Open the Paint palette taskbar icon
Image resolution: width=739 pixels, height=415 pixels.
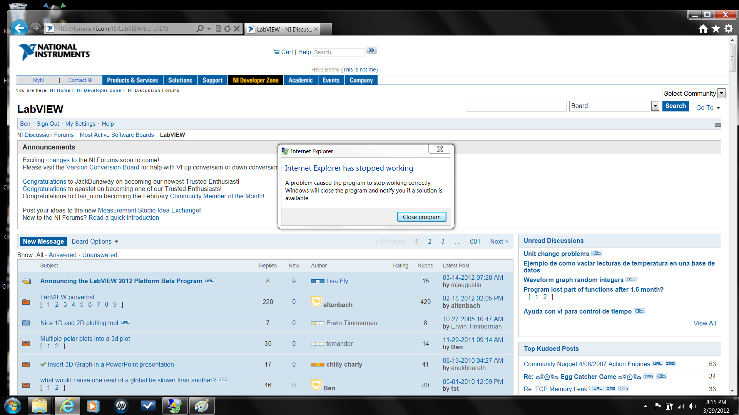(202, 406)
